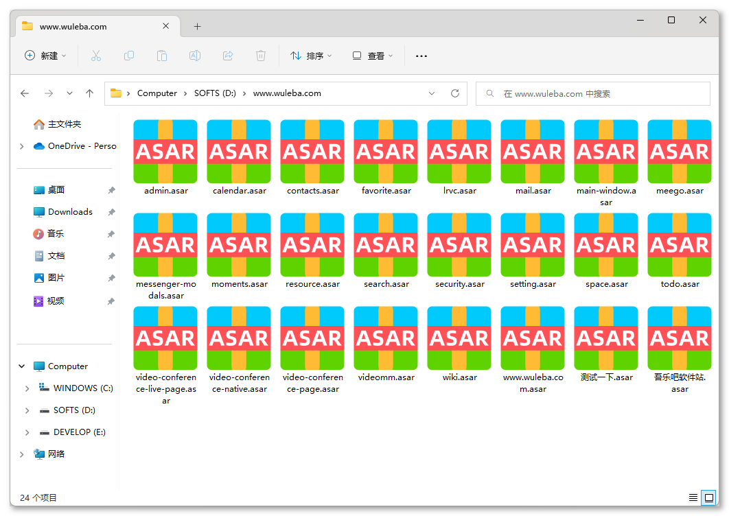
Task: Click SOFTS (D:) in the breadcrumb path
Action: (x=215, y=93)
